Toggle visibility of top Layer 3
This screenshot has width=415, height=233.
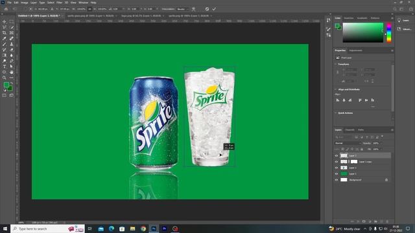337,155
